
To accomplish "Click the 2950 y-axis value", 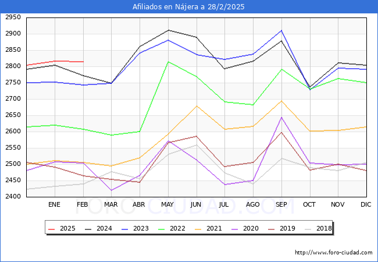I will pos(13,17).
